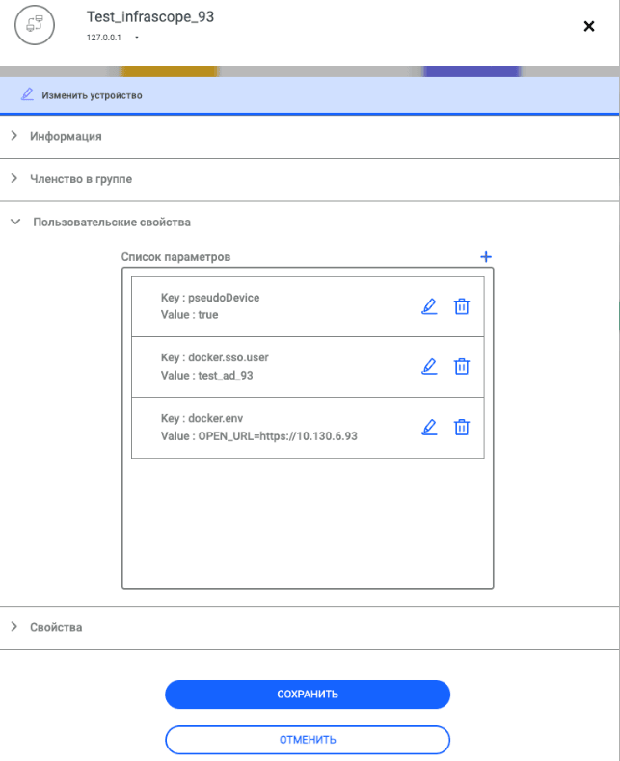The width and height of the screenshot is (620, 761).
Task: Click the 'Key : docker.sso.user' text
Action: [214, 357]
